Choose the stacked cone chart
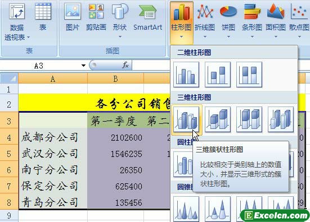The height and width of the screenshot is (222, 310). [218, 209]
